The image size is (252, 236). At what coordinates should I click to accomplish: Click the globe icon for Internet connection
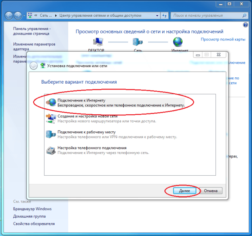(x=51, y=102)
